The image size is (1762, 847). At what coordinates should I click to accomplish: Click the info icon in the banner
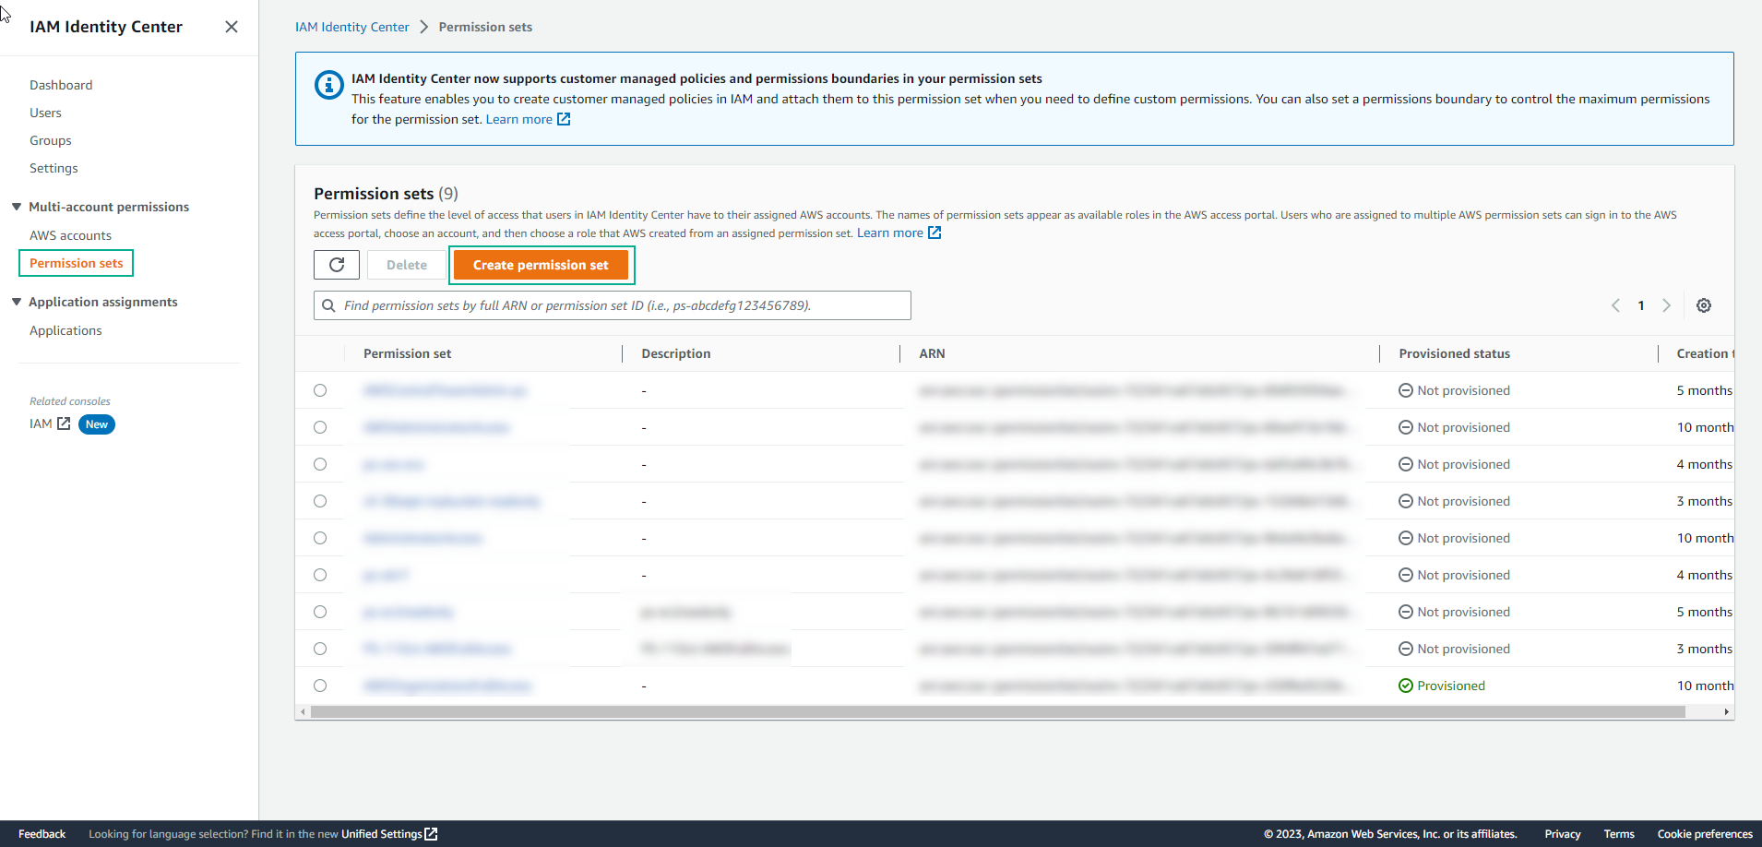point(329,85)
